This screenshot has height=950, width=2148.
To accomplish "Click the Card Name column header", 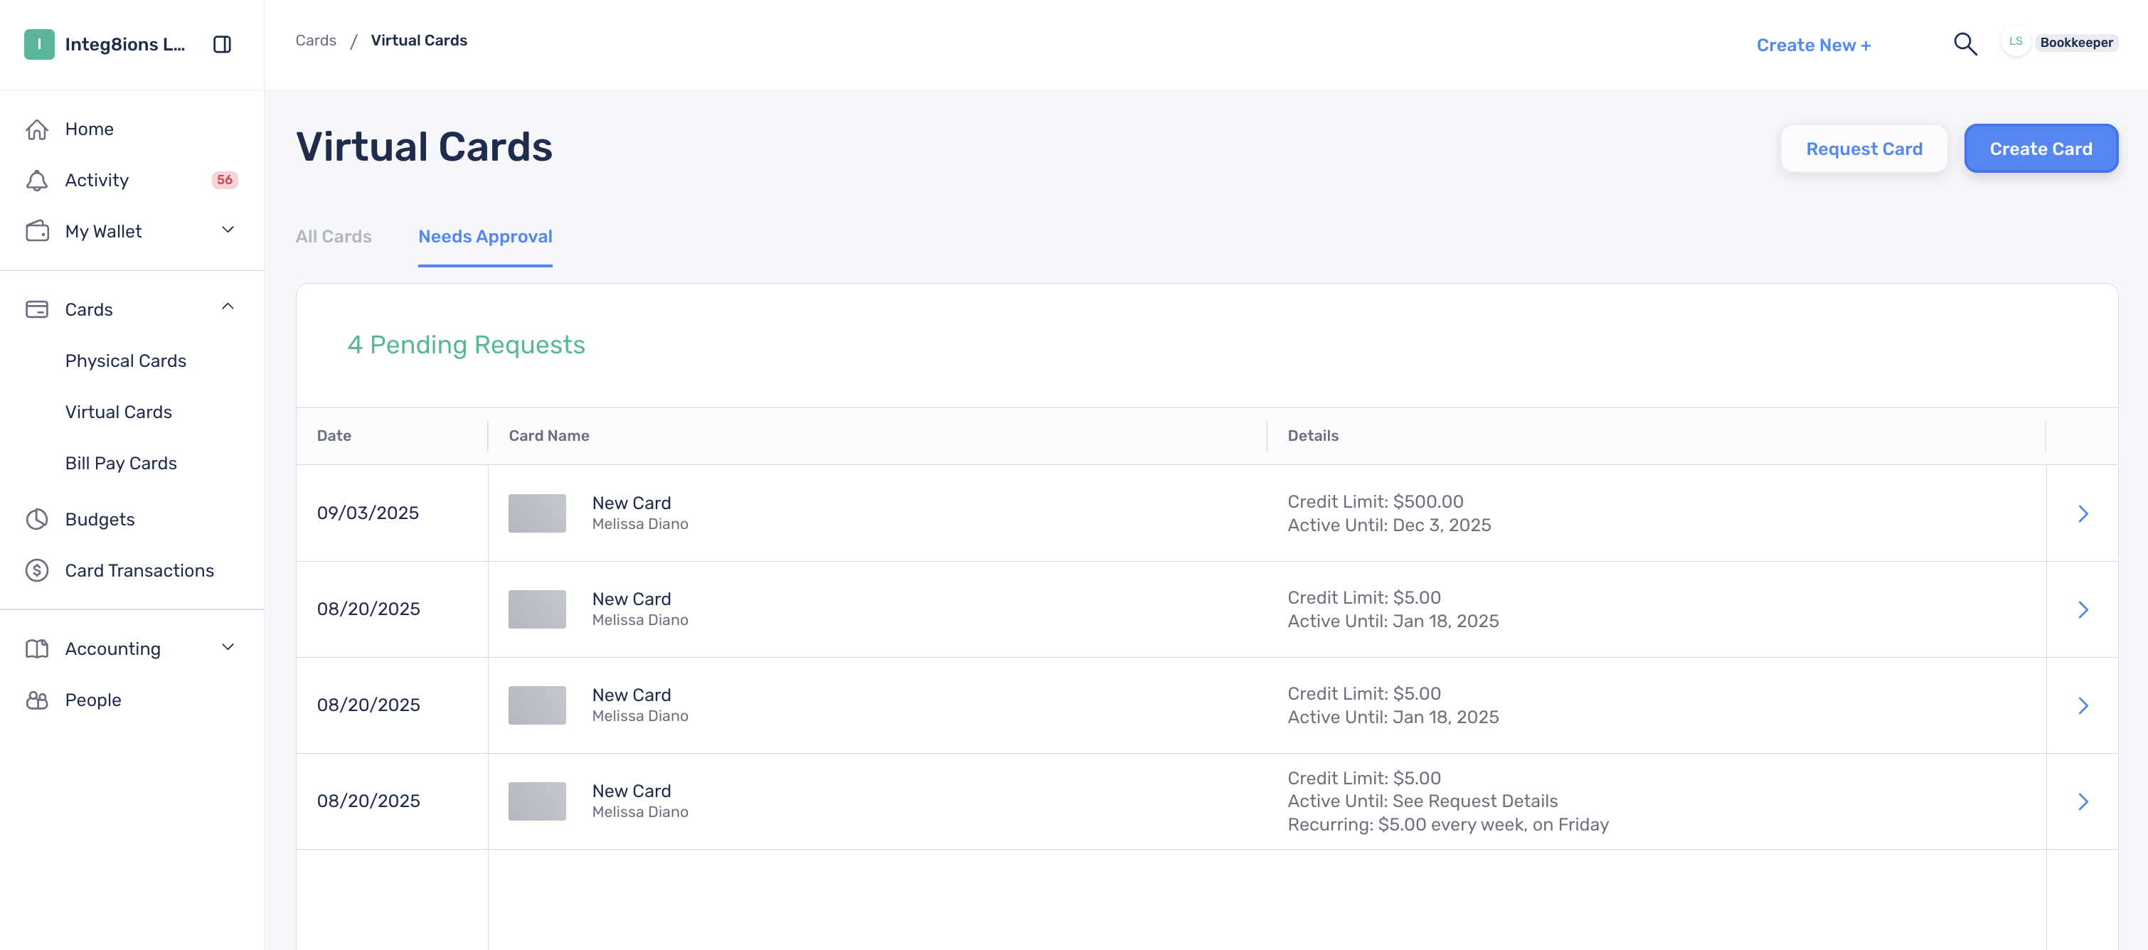I will (548, 436).
